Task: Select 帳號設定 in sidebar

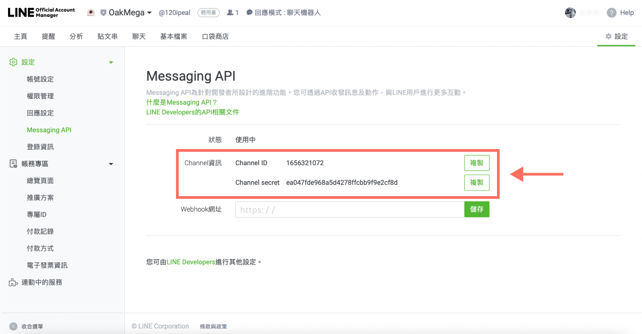Action: pos(40,79)
